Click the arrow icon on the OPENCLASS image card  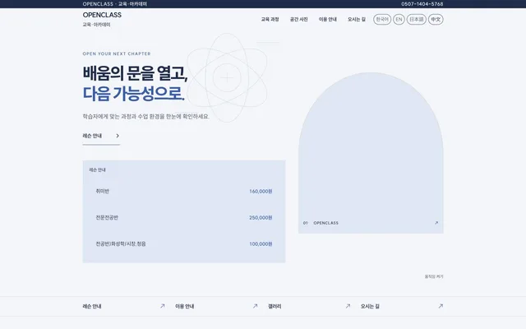pos(436,223)
